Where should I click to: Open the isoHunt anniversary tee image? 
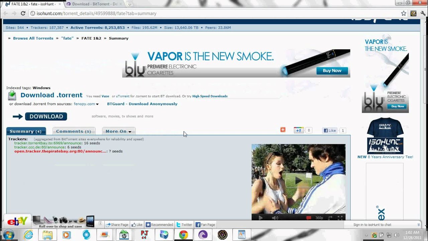pyautogui.click(x=385, y=136)
